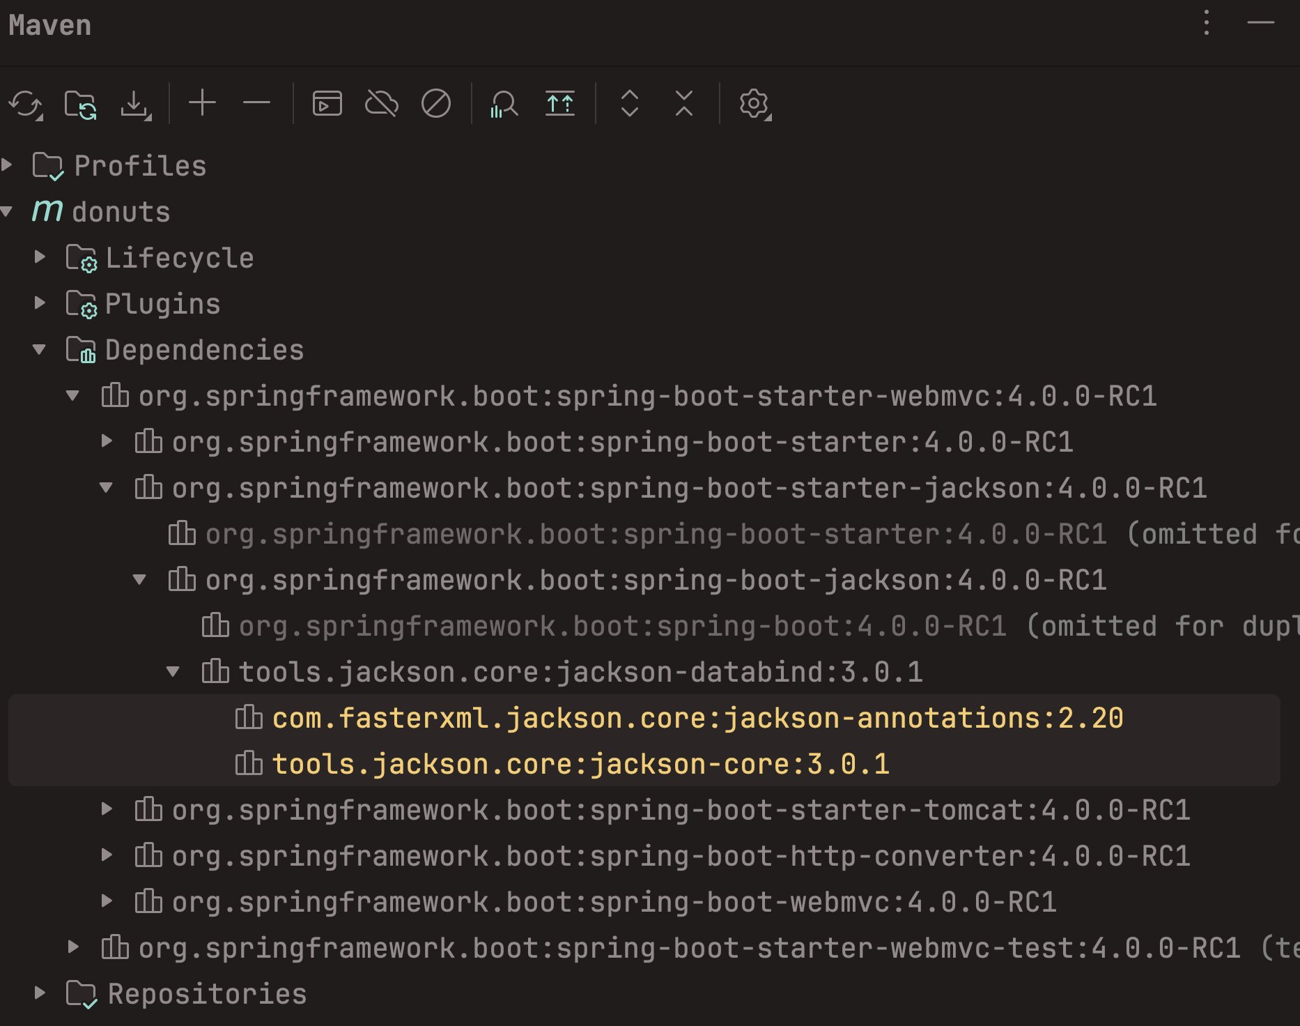Viewport: 1300px width, 1026px height.
Task: Click the Analyze Dependencies icon
Action: (504, 105)
